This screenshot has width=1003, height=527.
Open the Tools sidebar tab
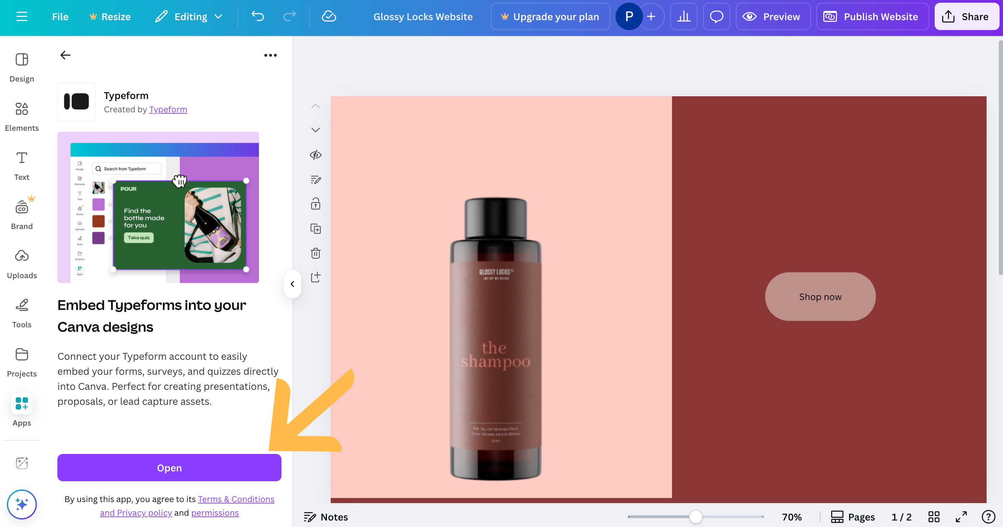[x=22, y=313]
